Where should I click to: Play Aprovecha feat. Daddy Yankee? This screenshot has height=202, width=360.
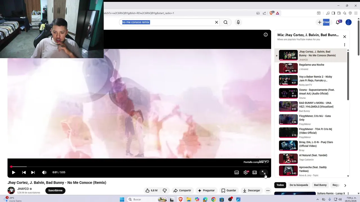[x=310, y=171]
